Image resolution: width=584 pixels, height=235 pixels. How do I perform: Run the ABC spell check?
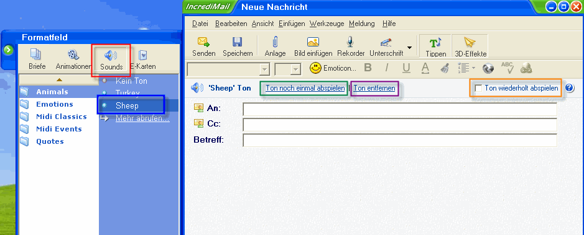click(508, 68)
